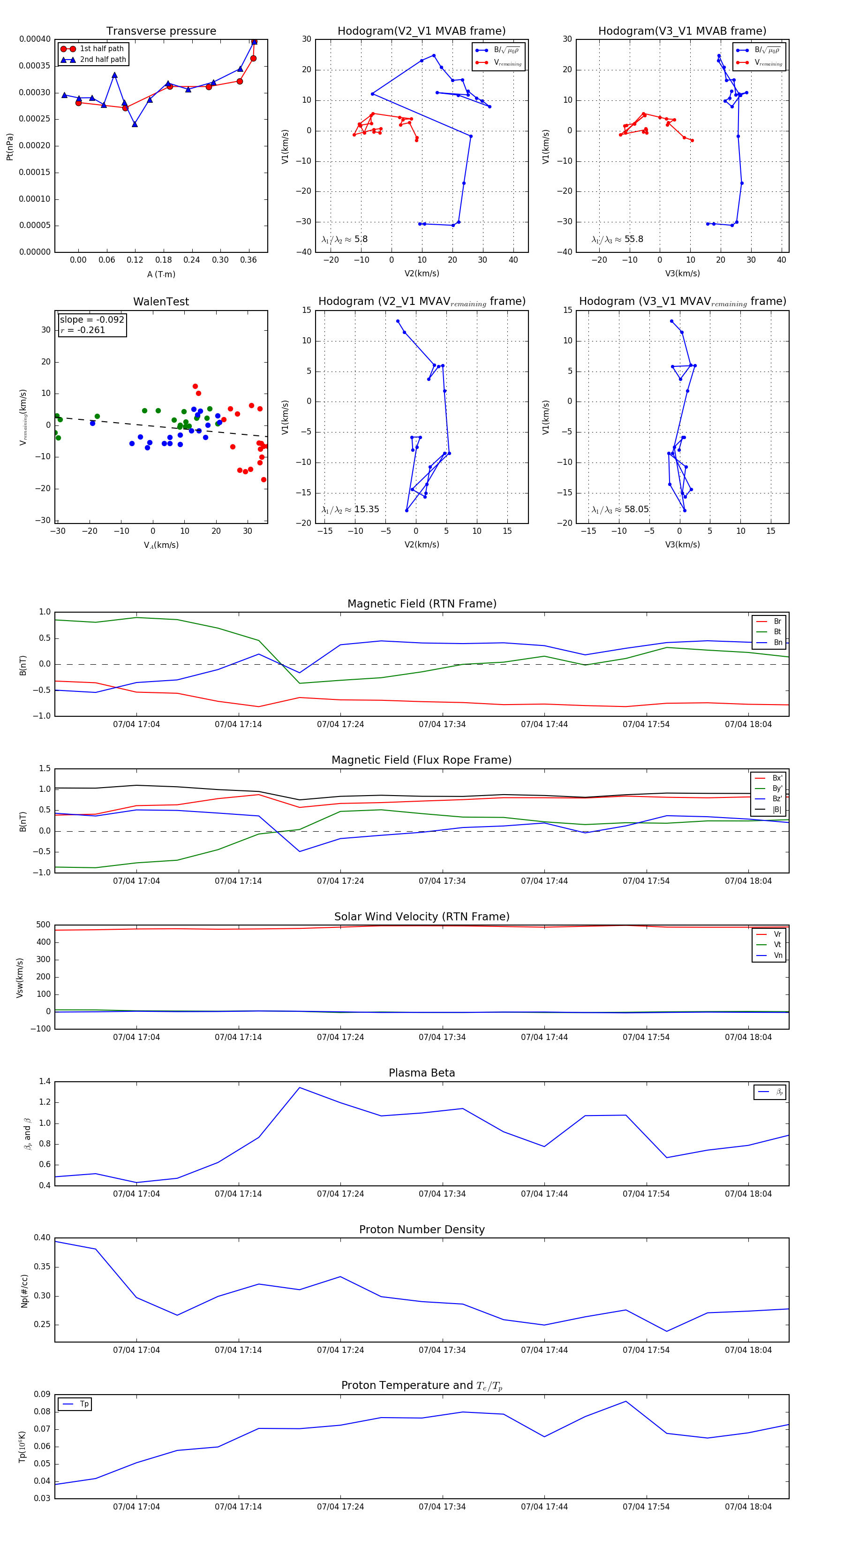844x1548 pixels.
Task: Click the 'Vt' legend entry
Action: pyautogui.click(x=769, y=945)
